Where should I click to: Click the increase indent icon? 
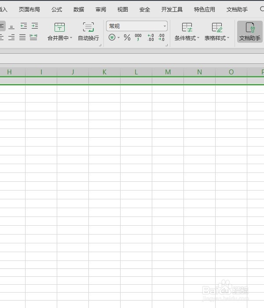coord(35,26)
